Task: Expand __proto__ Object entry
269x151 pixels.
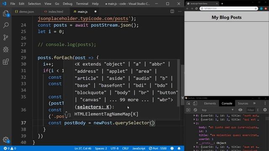Action: (197, 143)
